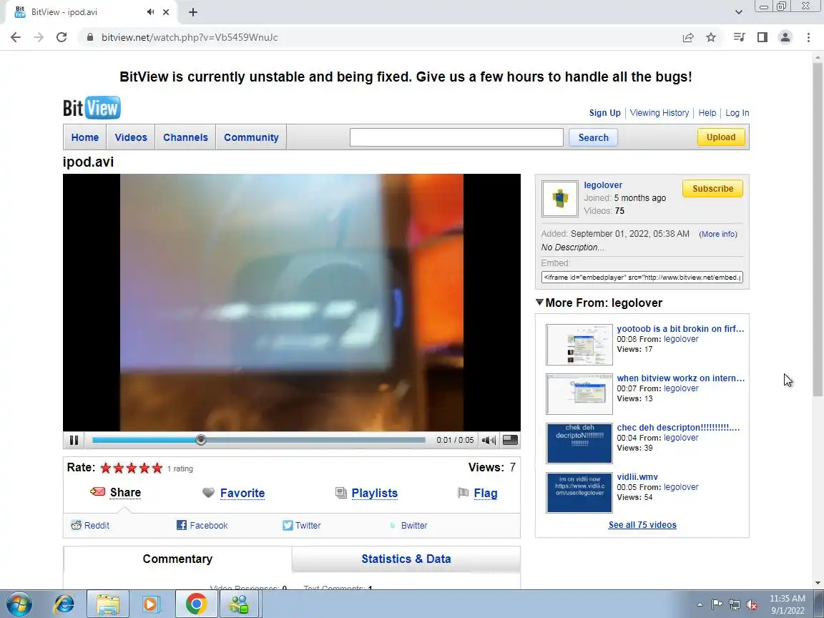Click the browser address bar
824x618 pixels.
(x=378, y=37)
